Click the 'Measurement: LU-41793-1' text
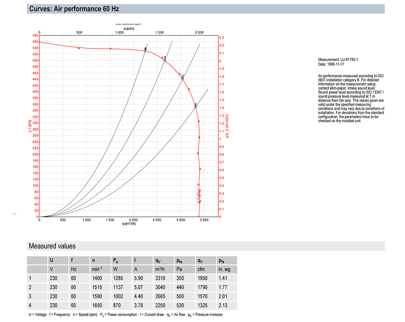This screenshot has height=322, width=405. point(338,60)
